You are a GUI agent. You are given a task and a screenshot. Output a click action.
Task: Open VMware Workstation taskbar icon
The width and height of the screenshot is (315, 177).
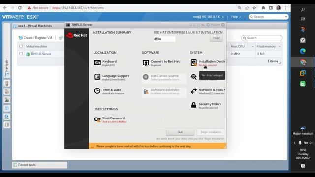click(303, 73)
